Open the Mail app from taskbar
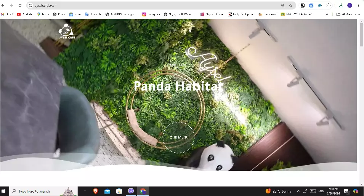This screenshot has height=196, width=364. (107, 191)
